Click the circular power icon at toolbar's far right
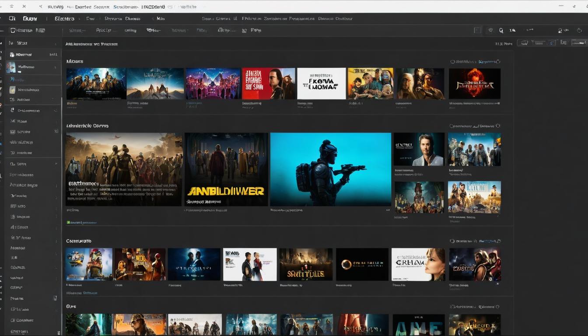 (x=579, y=31)
